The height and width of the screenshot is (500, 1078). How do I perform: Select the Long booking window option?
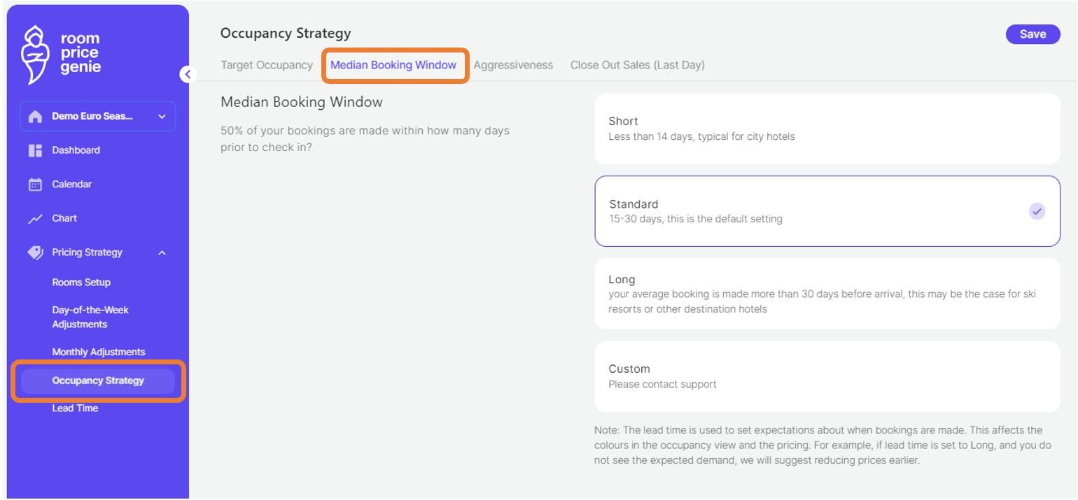click(x=827, y=294)
